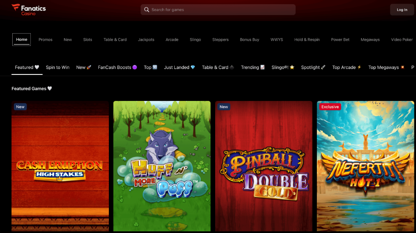Image resolution: width=416 pixels, height=233 pixels.
Task: Select the Home navigation tab
Action: (22, 40)
